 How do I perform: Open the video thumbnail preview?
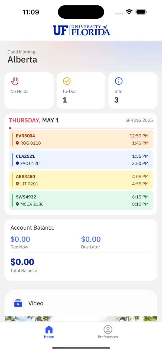[x=81, y=319]
